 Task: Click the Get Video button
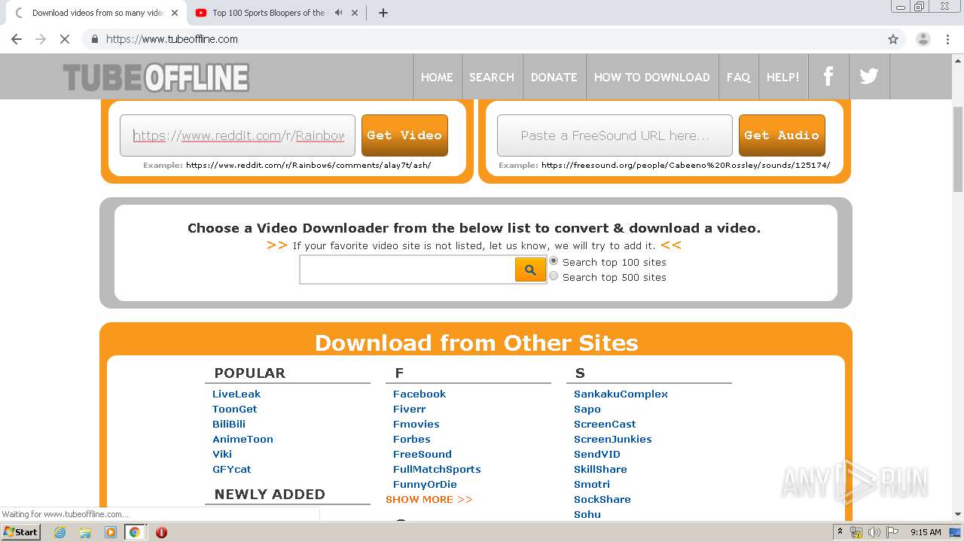[404, 135]
